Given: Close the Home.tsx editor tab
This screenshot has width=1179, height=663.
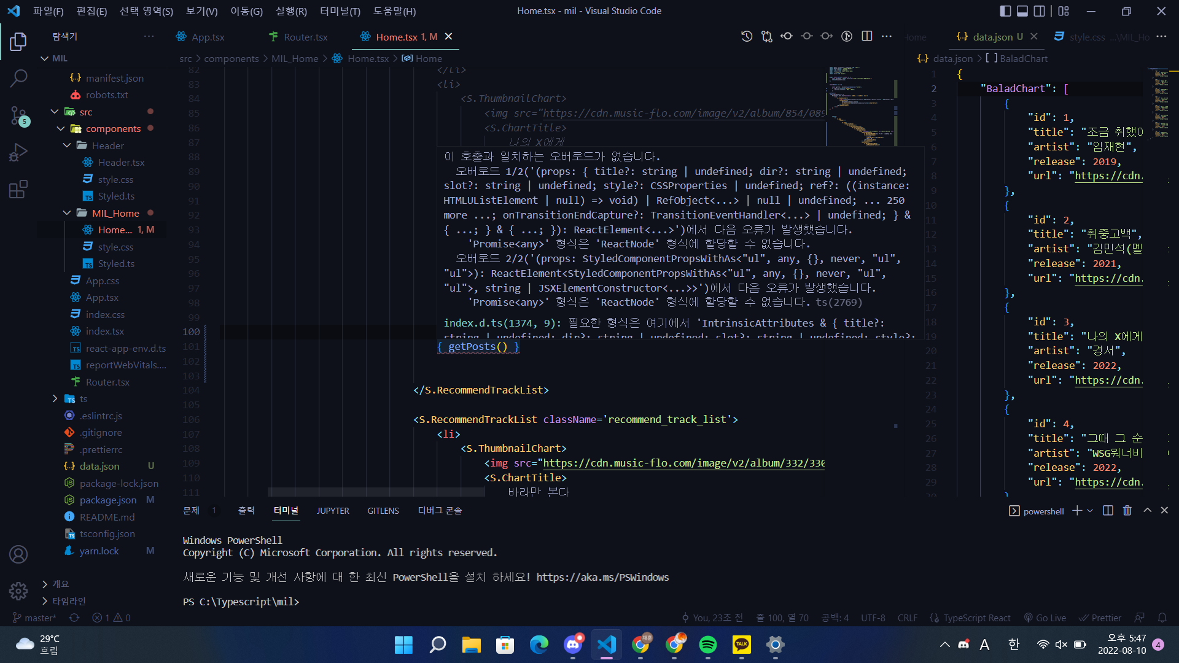Looking at the screenshot, I should click(448, 37).
